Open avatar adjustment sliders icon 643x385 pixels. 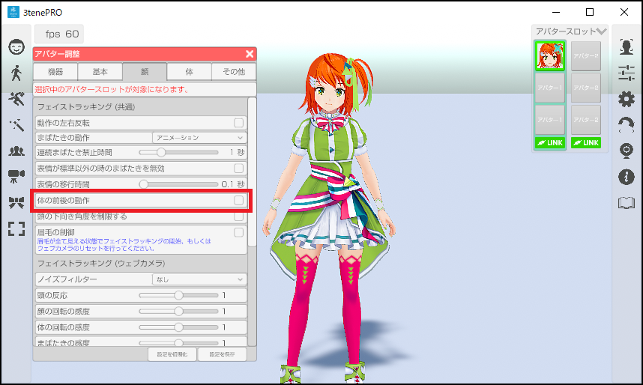pos(627,73)
